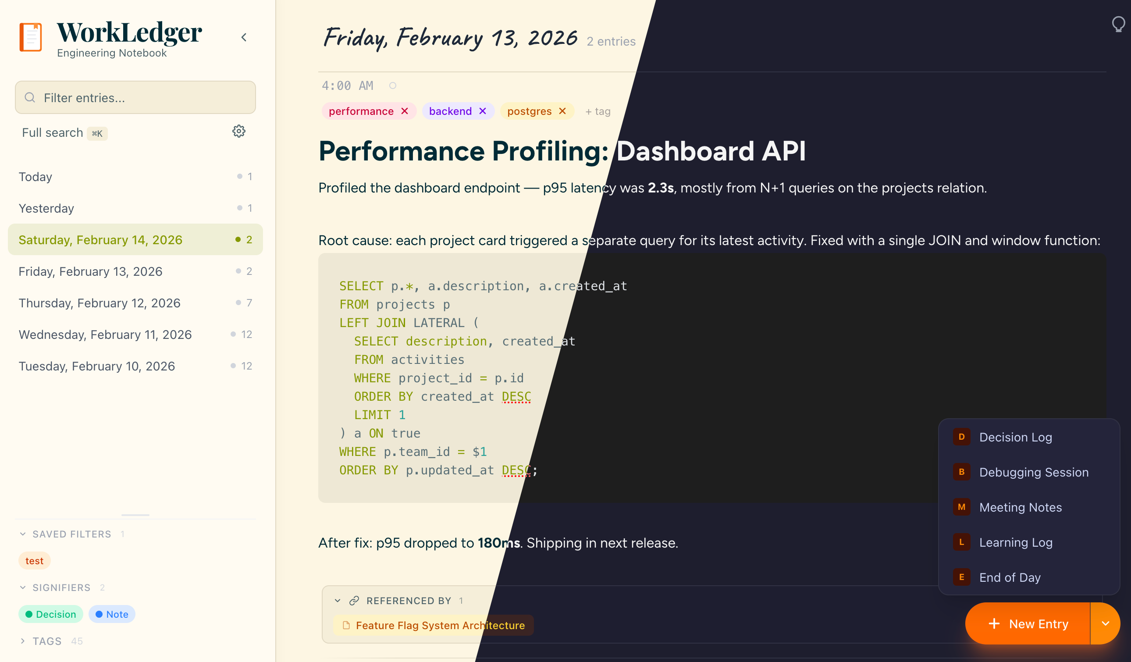Collapse the REFERENCED BY section
This screenshot has height=662, width=1131.
(x=337, y=601)
